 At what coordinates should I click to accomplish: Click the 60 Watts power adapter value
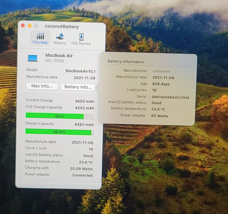(x=160, y=116)
